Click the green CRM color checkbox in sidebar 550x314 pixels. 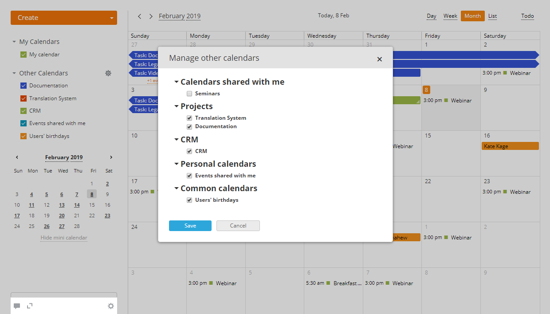click(x=23, y=110)
